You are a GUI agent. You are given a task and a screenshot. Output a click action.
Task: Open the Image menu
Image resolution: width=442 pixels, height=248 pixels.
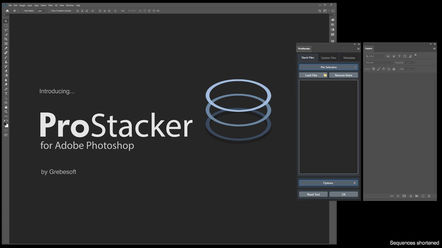click(22, 6)
